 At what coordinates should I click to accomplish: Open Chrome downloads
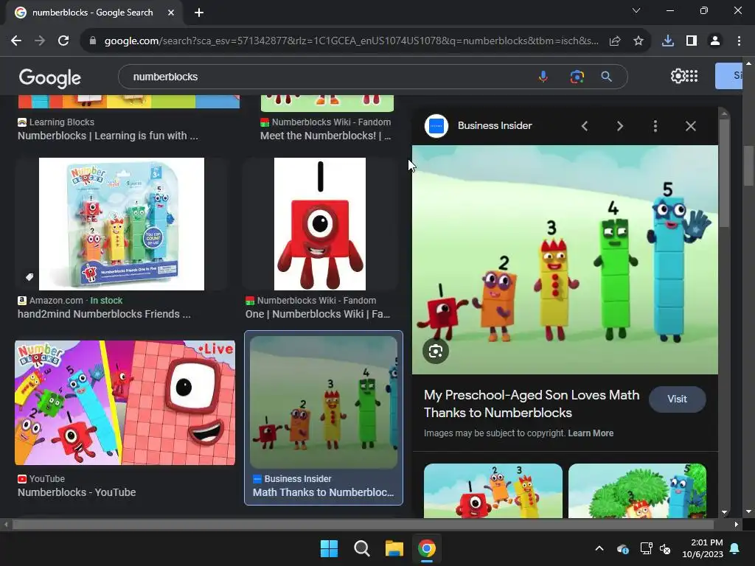(667, 41)
